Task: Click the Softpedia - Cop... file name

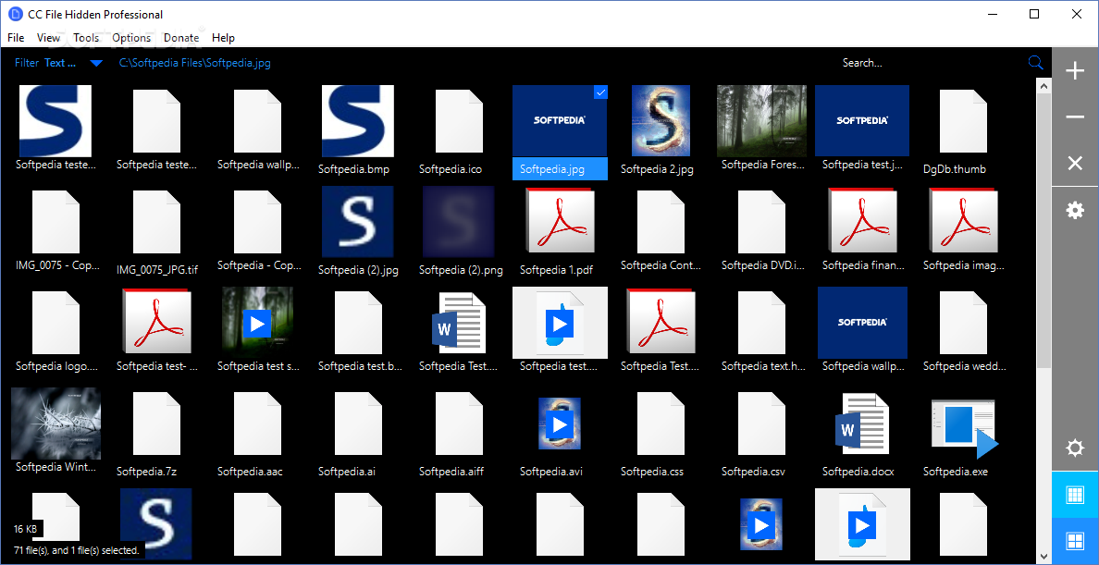Action: point(259,265)
